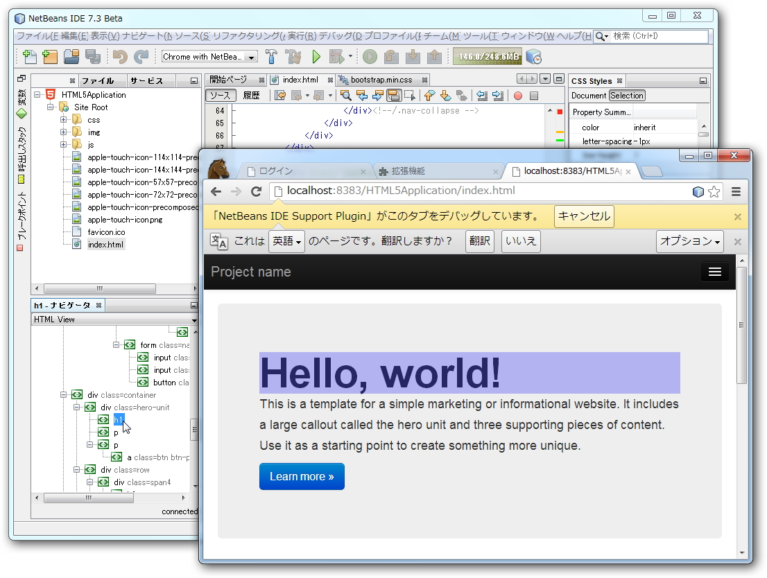This screenshot has height=578, width=767.
Task: Switch to 拡張機能 tab in Chrome
Action: [x=438, y=171]
